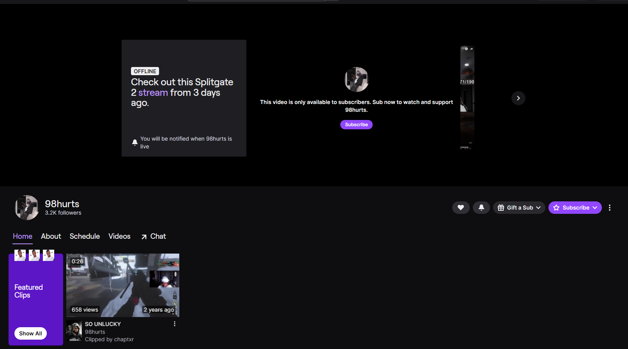This screenshot has width=628, height=349.
Task: Click next arrow in video carousel
Action: (518, 98)
